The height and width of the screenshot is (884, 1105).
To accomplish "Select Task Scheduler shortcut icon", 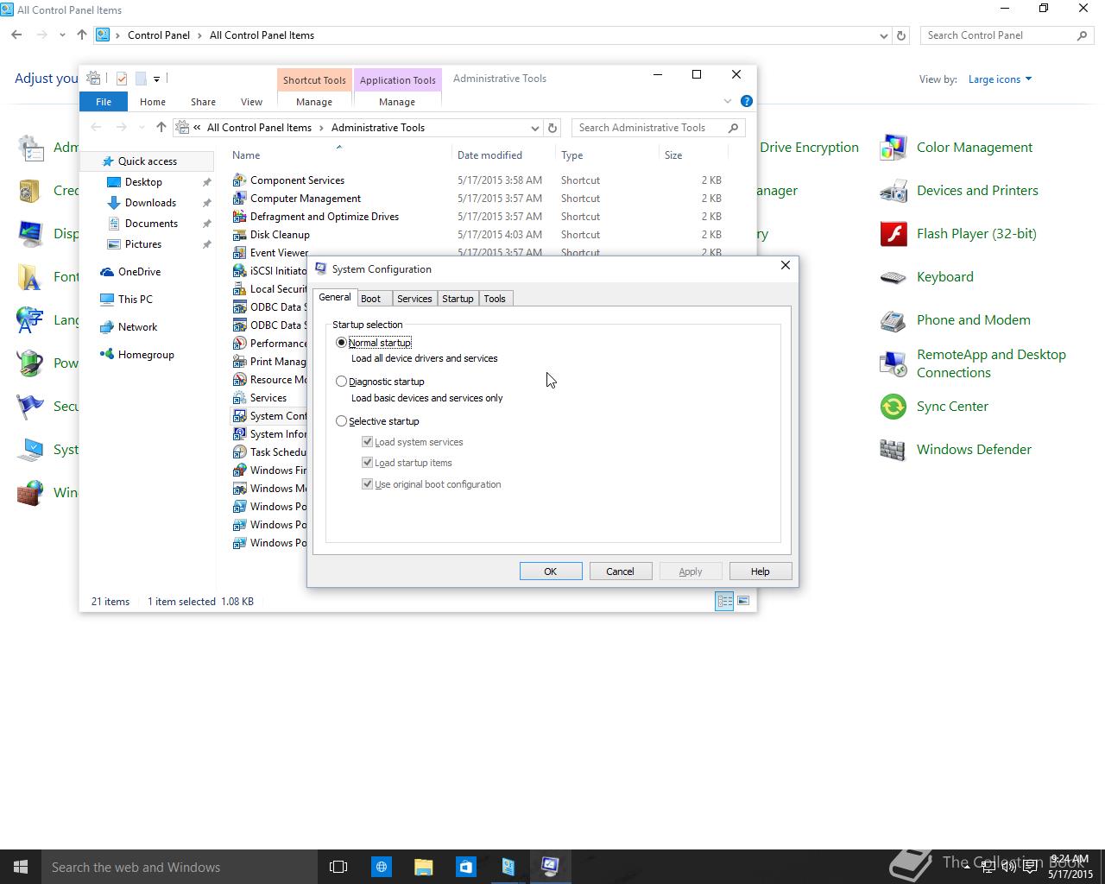I will (x=239, y=452).
